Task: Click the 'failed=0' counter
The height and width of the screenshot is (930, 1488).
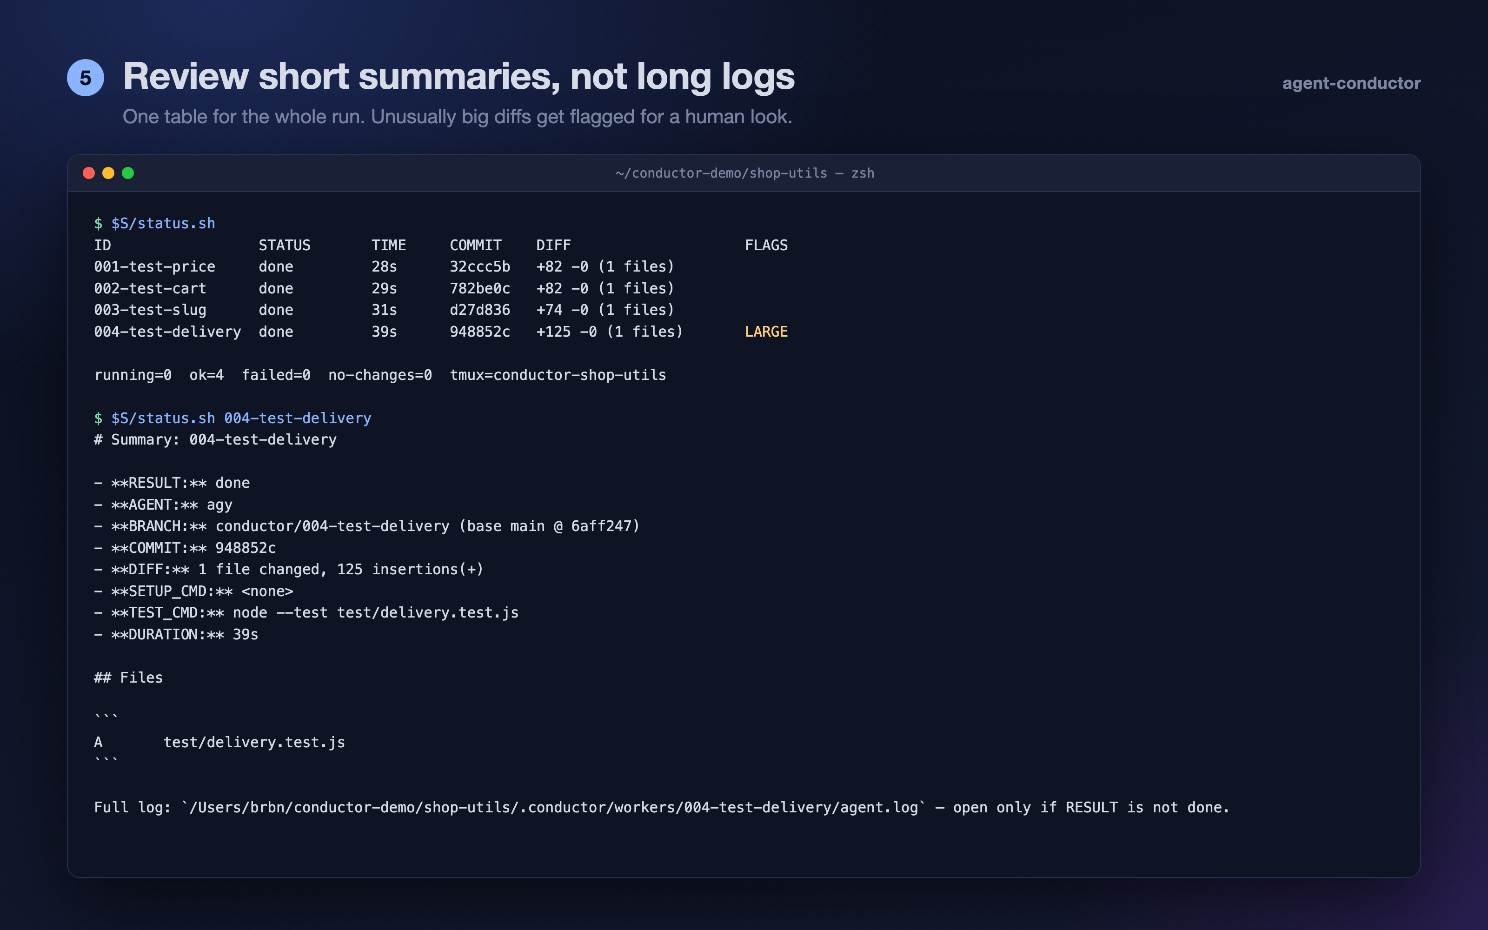Action: coord(276,375)
